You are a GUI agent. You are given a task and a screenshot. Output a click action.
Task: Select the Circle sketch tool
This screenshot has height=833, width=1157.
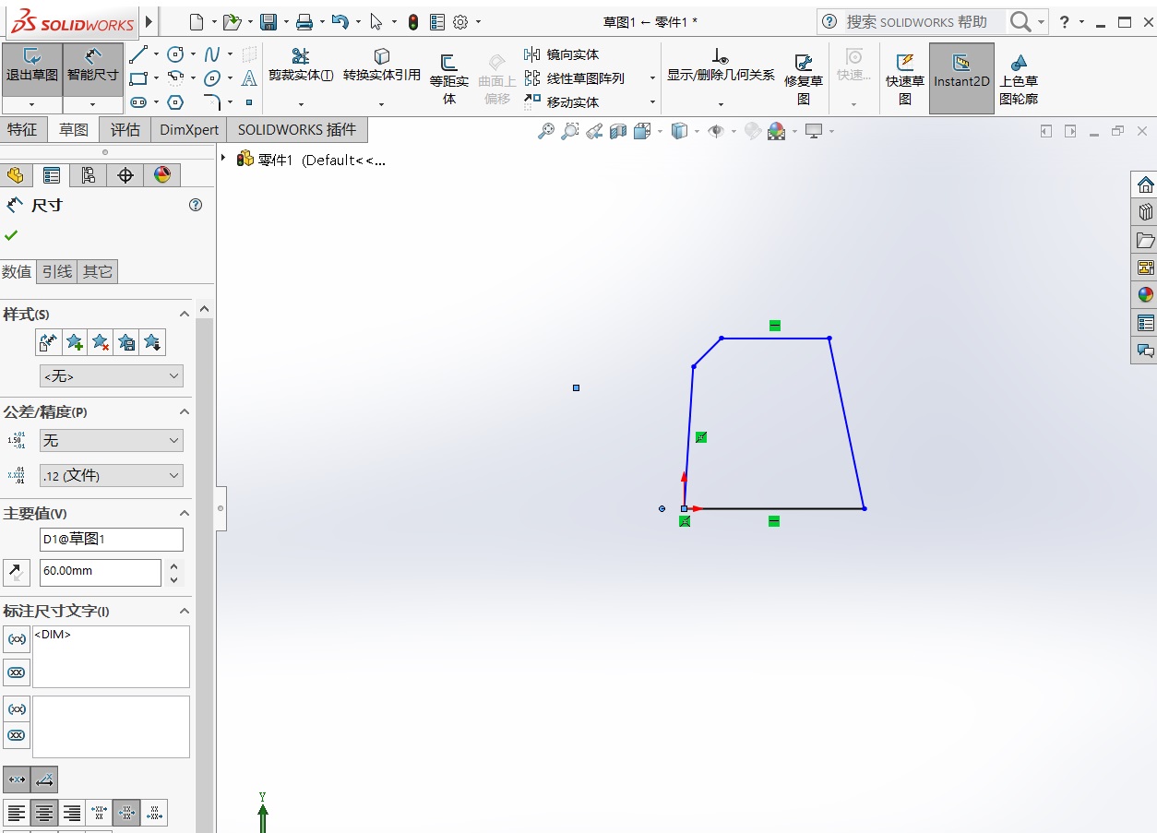click(175, 54)
